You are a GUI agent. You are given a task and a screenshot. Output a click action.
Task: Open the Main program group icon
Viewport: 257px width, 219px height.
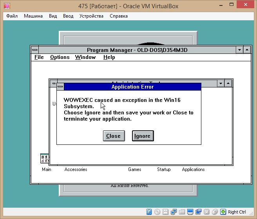[x=44, y=158]
